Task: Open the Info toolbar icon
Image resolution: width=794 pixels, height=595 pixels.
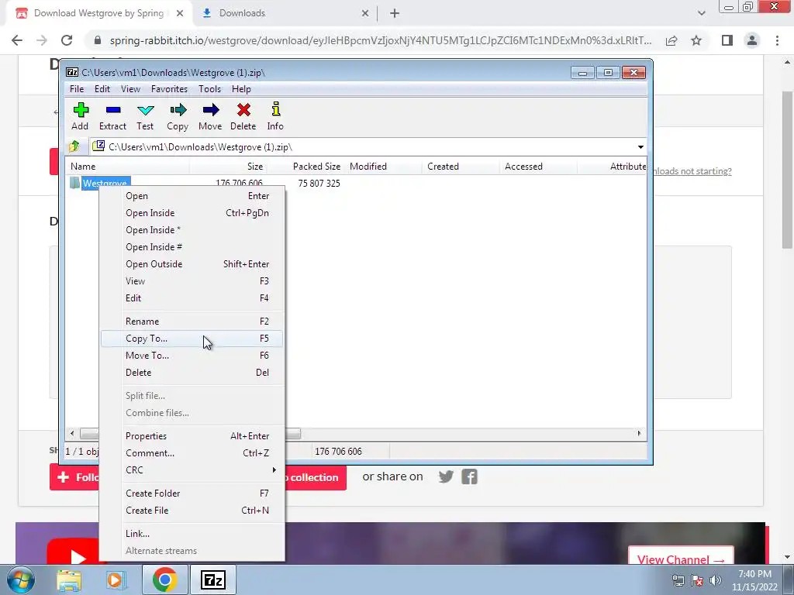Action: click(x=275, y=117)
